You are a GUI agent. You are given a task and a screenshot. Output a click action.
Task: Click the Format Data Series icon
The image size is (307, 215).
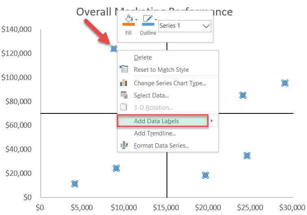124,145
